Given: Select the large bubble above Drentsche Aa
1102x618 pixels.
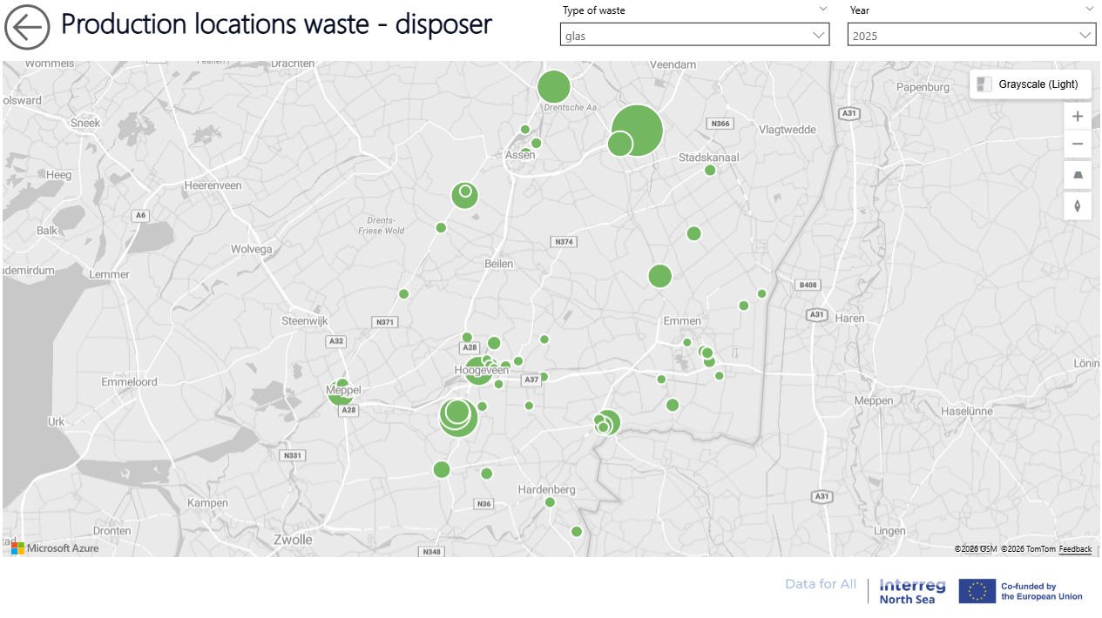Looking at the screenshot, I should click(x=553, y=87).
